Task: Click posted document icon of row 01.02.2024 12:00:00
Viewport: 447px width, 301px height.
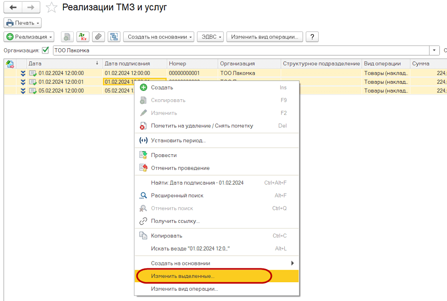Action: pos(33,73)
